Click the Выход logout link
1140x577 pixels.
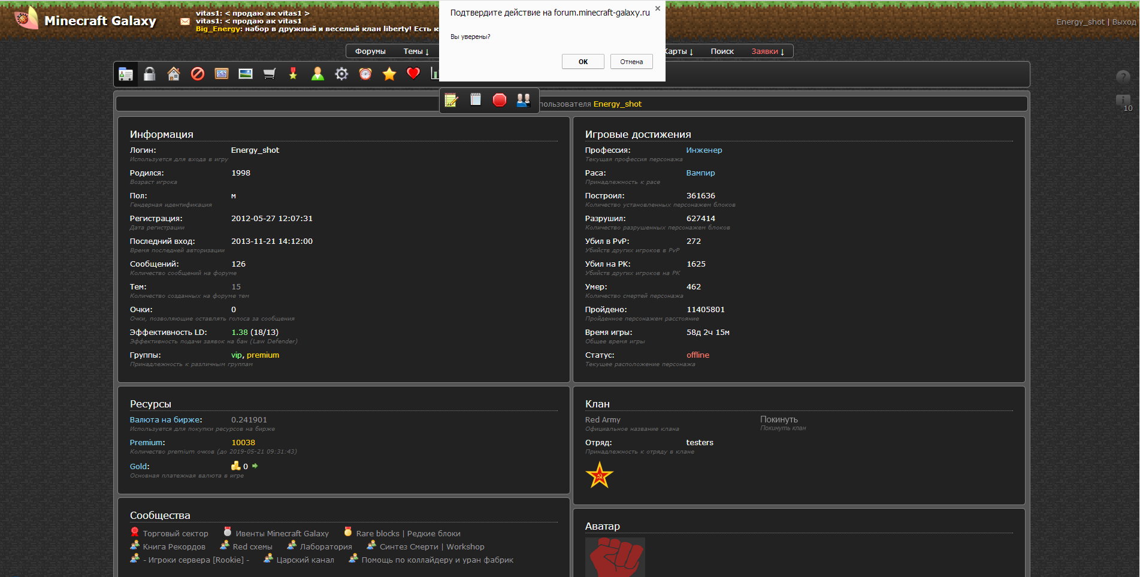pos(1124,22)
